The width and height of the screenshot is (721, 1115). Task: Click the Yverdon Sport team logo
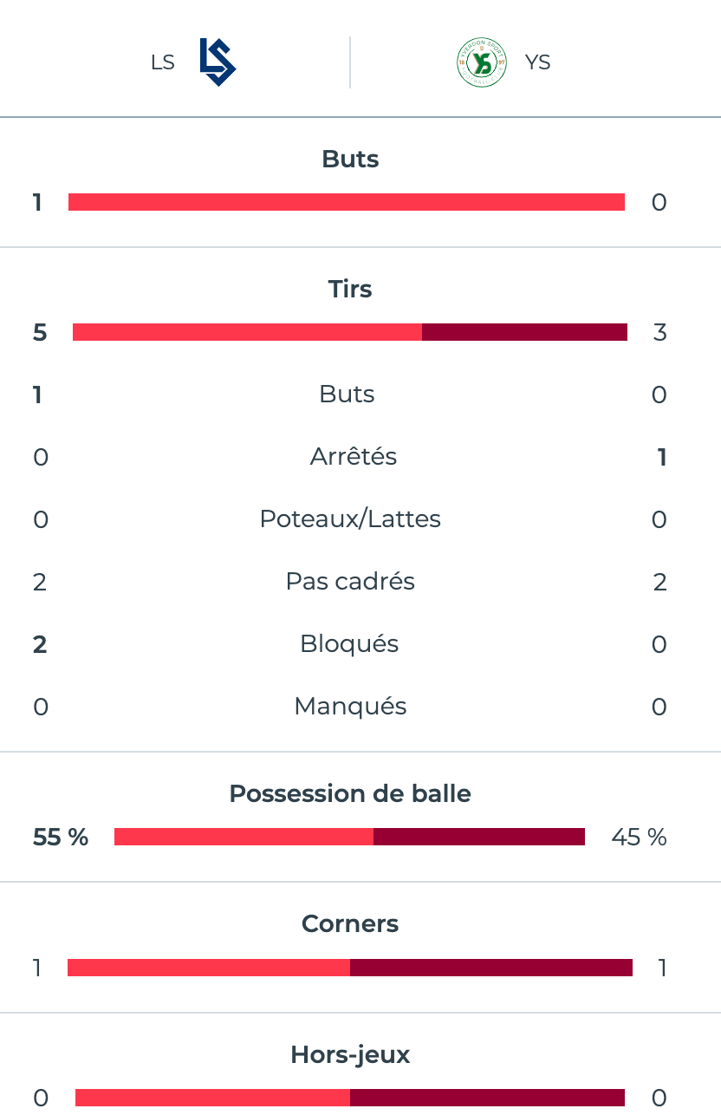482,62
